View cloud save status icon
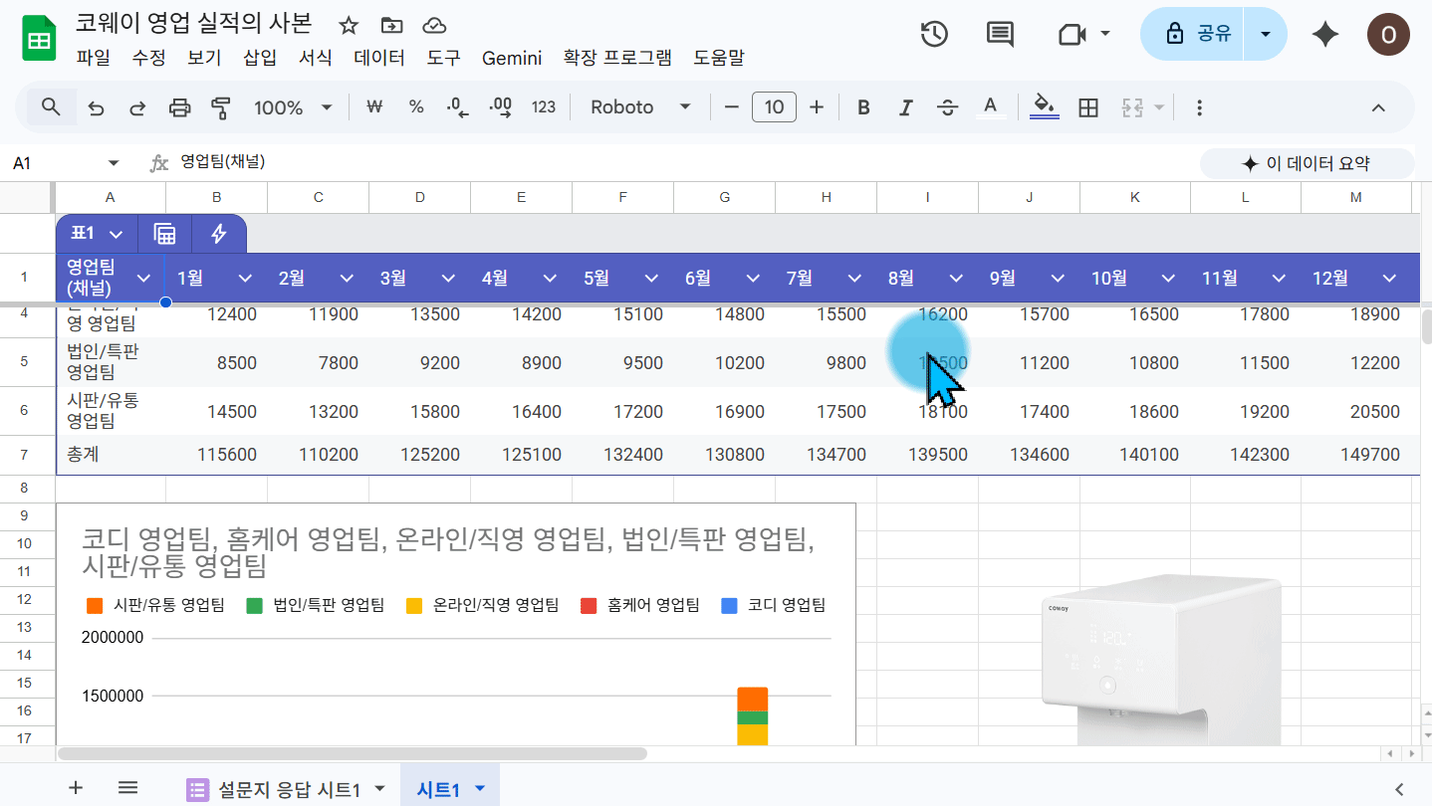1432x806 pixels. coord(434,26)
